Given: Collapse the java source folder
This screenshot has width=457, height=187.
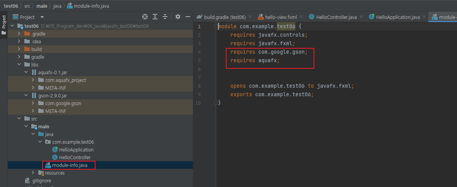Looking at the screenshot, I should (33, 134).
